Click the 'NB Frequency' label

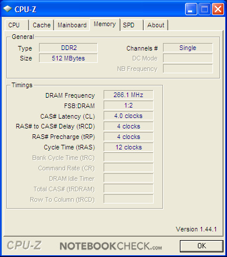coord(137,69)
